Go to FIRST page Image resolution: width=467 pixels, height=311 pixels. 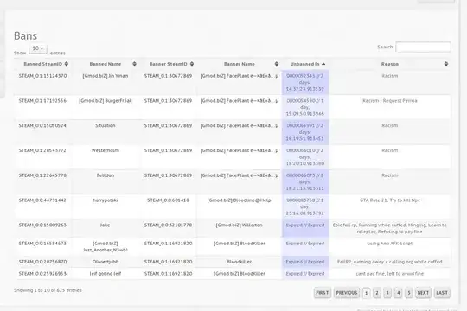[323, 293]
